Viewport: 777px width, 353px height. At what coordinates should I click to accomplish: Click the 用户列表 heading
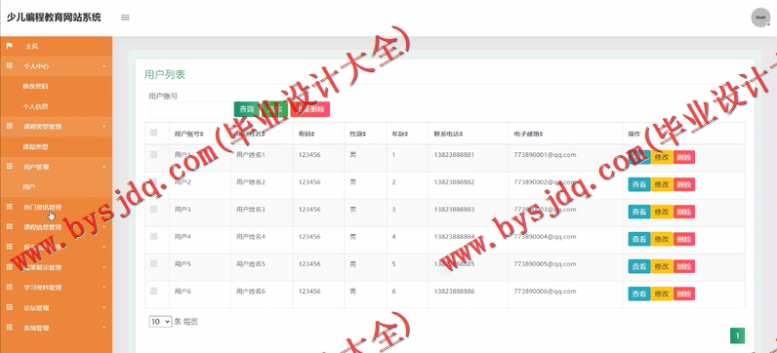[165, 75]
